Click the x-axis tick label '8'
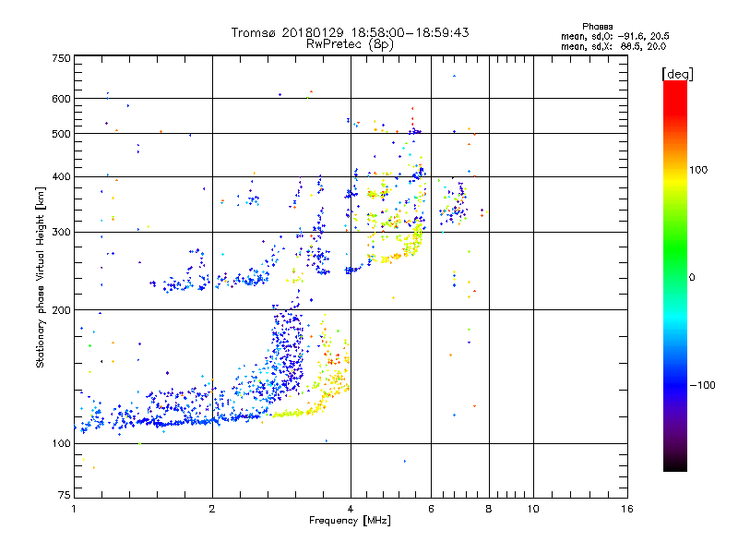Screen dimensions: 738x554 [489, 509]
